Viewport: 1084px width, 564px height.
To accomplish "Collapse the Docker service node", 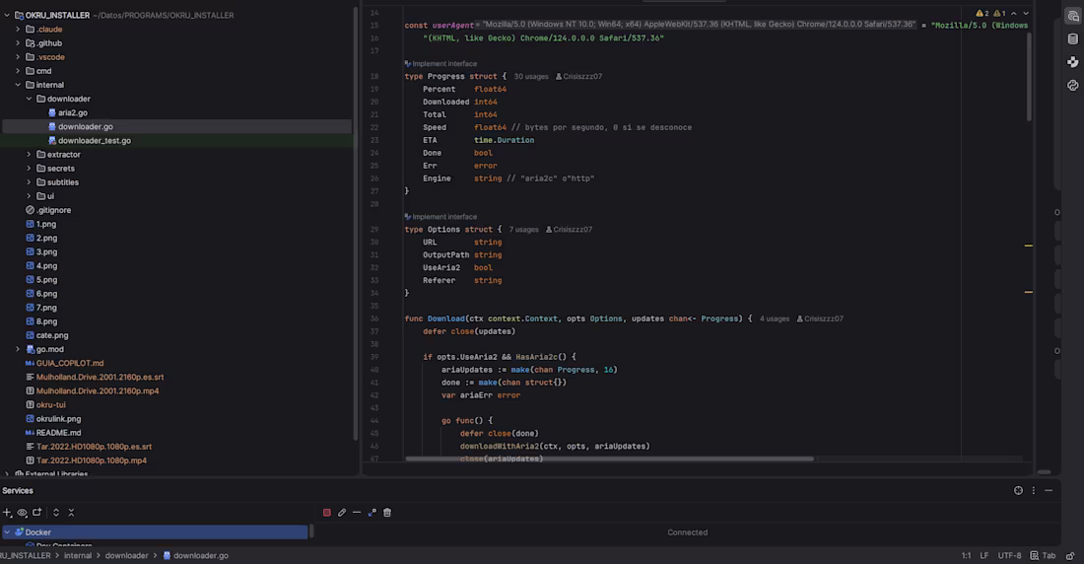I will pos(7,532).
